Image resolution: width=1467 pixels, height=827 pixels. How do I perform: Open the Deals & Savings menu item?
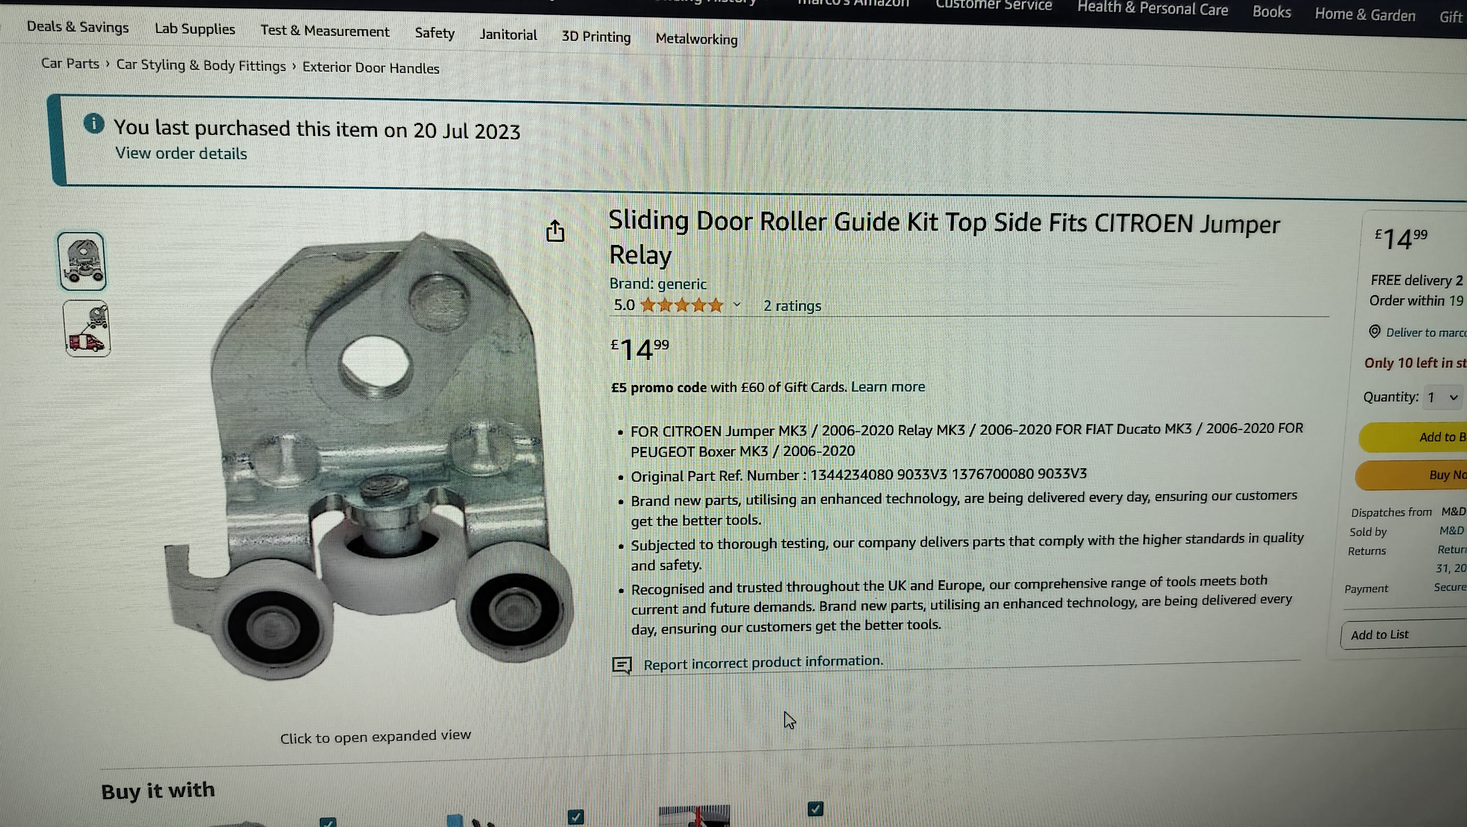click(x=77, y=27)
